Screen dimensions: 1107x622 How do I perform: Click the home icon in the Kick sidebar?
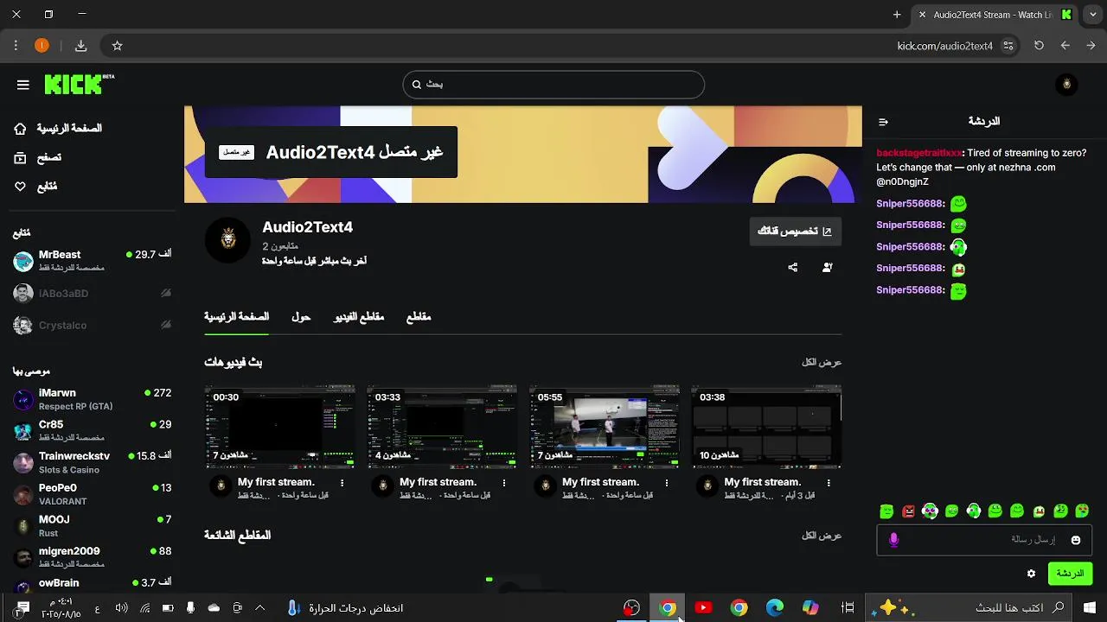[x=21, y=129]
